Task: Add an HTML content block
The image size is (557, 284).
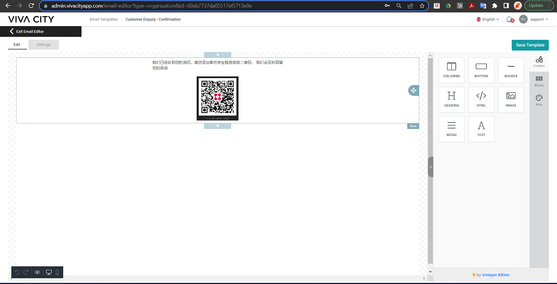Action: 481,100
